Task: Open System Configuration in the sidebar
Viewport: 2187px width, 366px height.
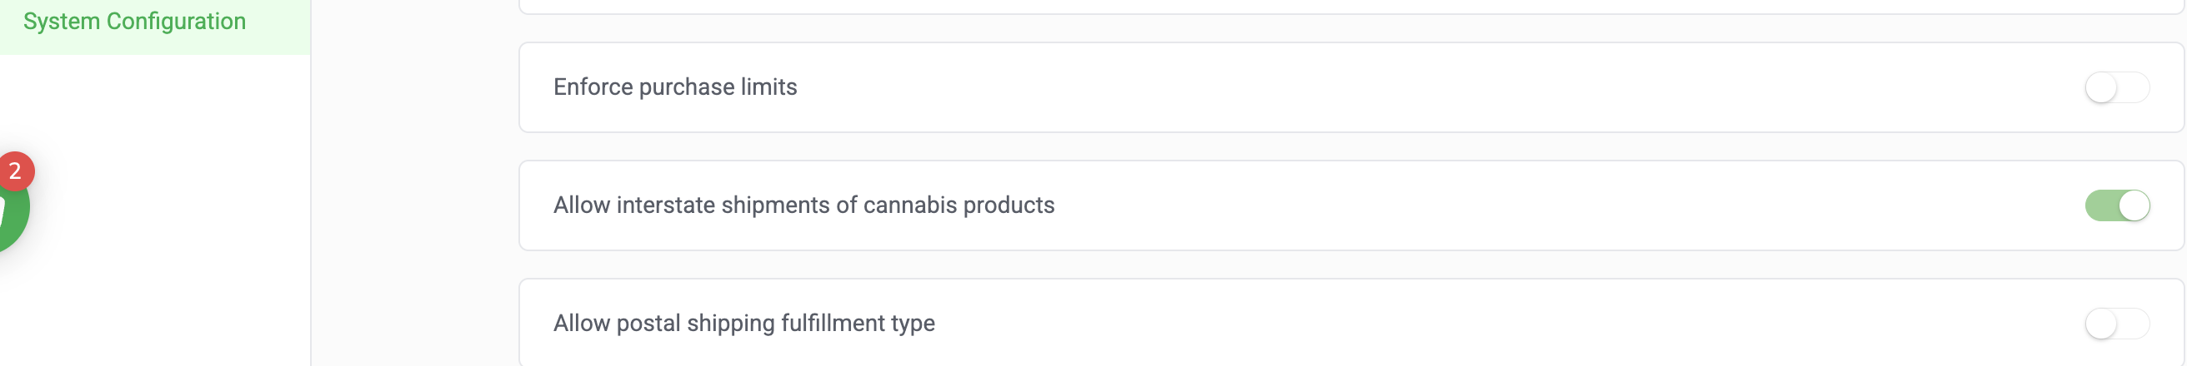Action: tap(134, 21)
